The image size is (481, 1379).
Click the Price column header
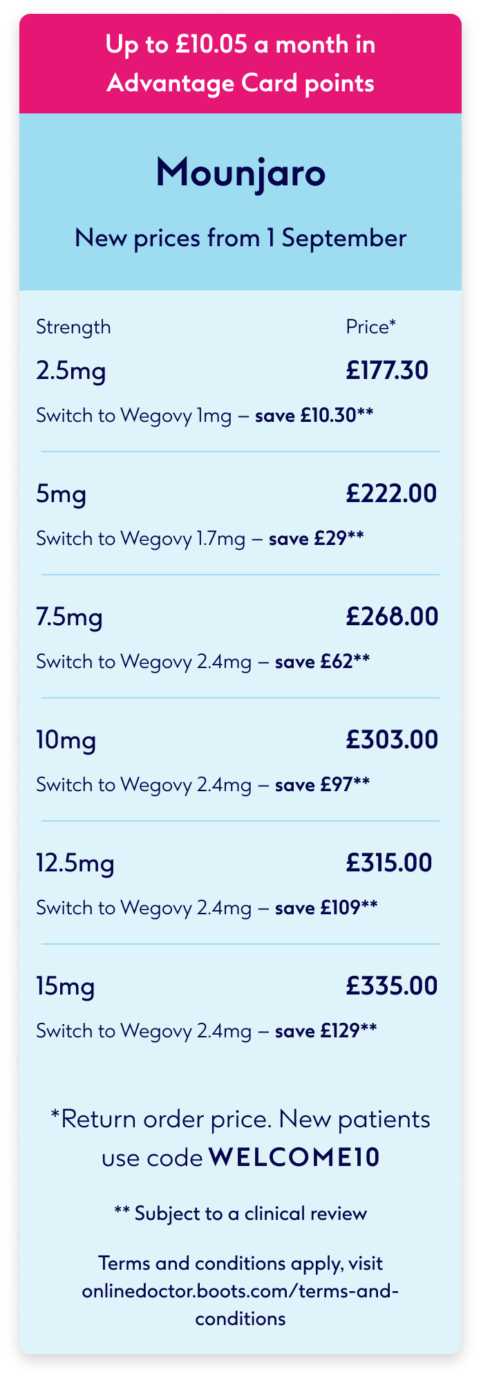[x=371, y=326]
